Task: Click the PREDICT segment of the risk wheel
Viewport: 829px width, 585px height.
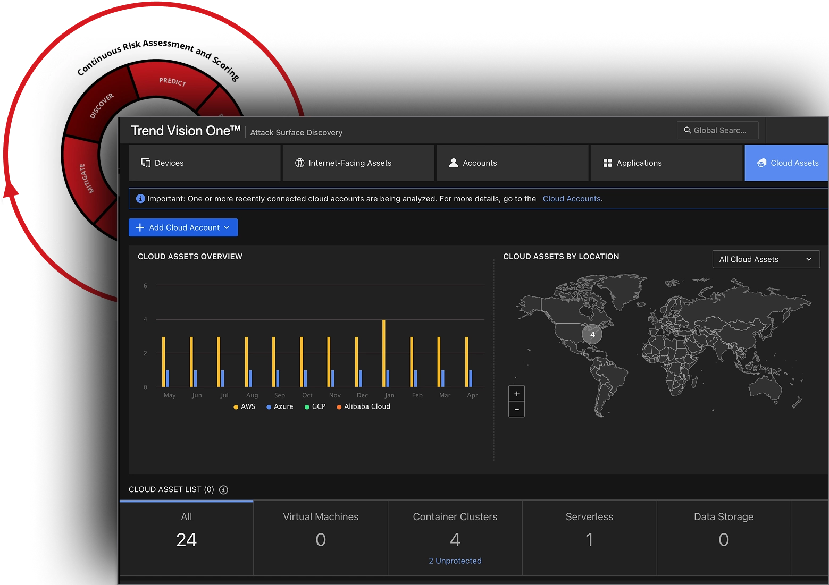Action: (173, 82)
